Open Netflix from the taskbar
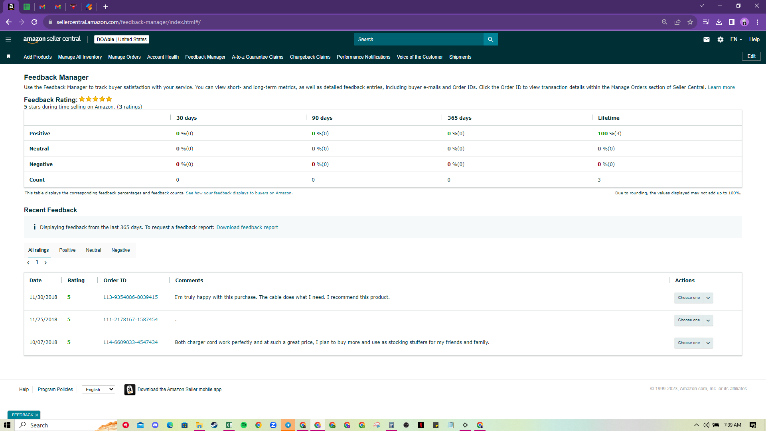The height and width of the screenshot is (431, 766). [x=421, y=425]
